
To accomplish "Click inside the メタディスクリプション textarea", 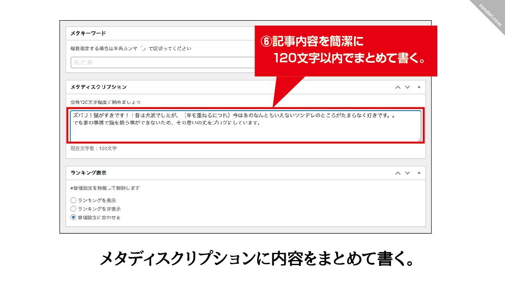I will coord(246,126).
